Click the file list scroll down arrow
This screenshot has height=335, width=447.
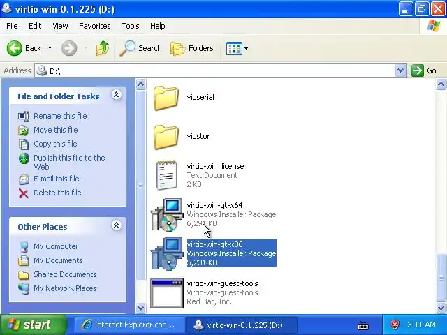tap(441, 308)
